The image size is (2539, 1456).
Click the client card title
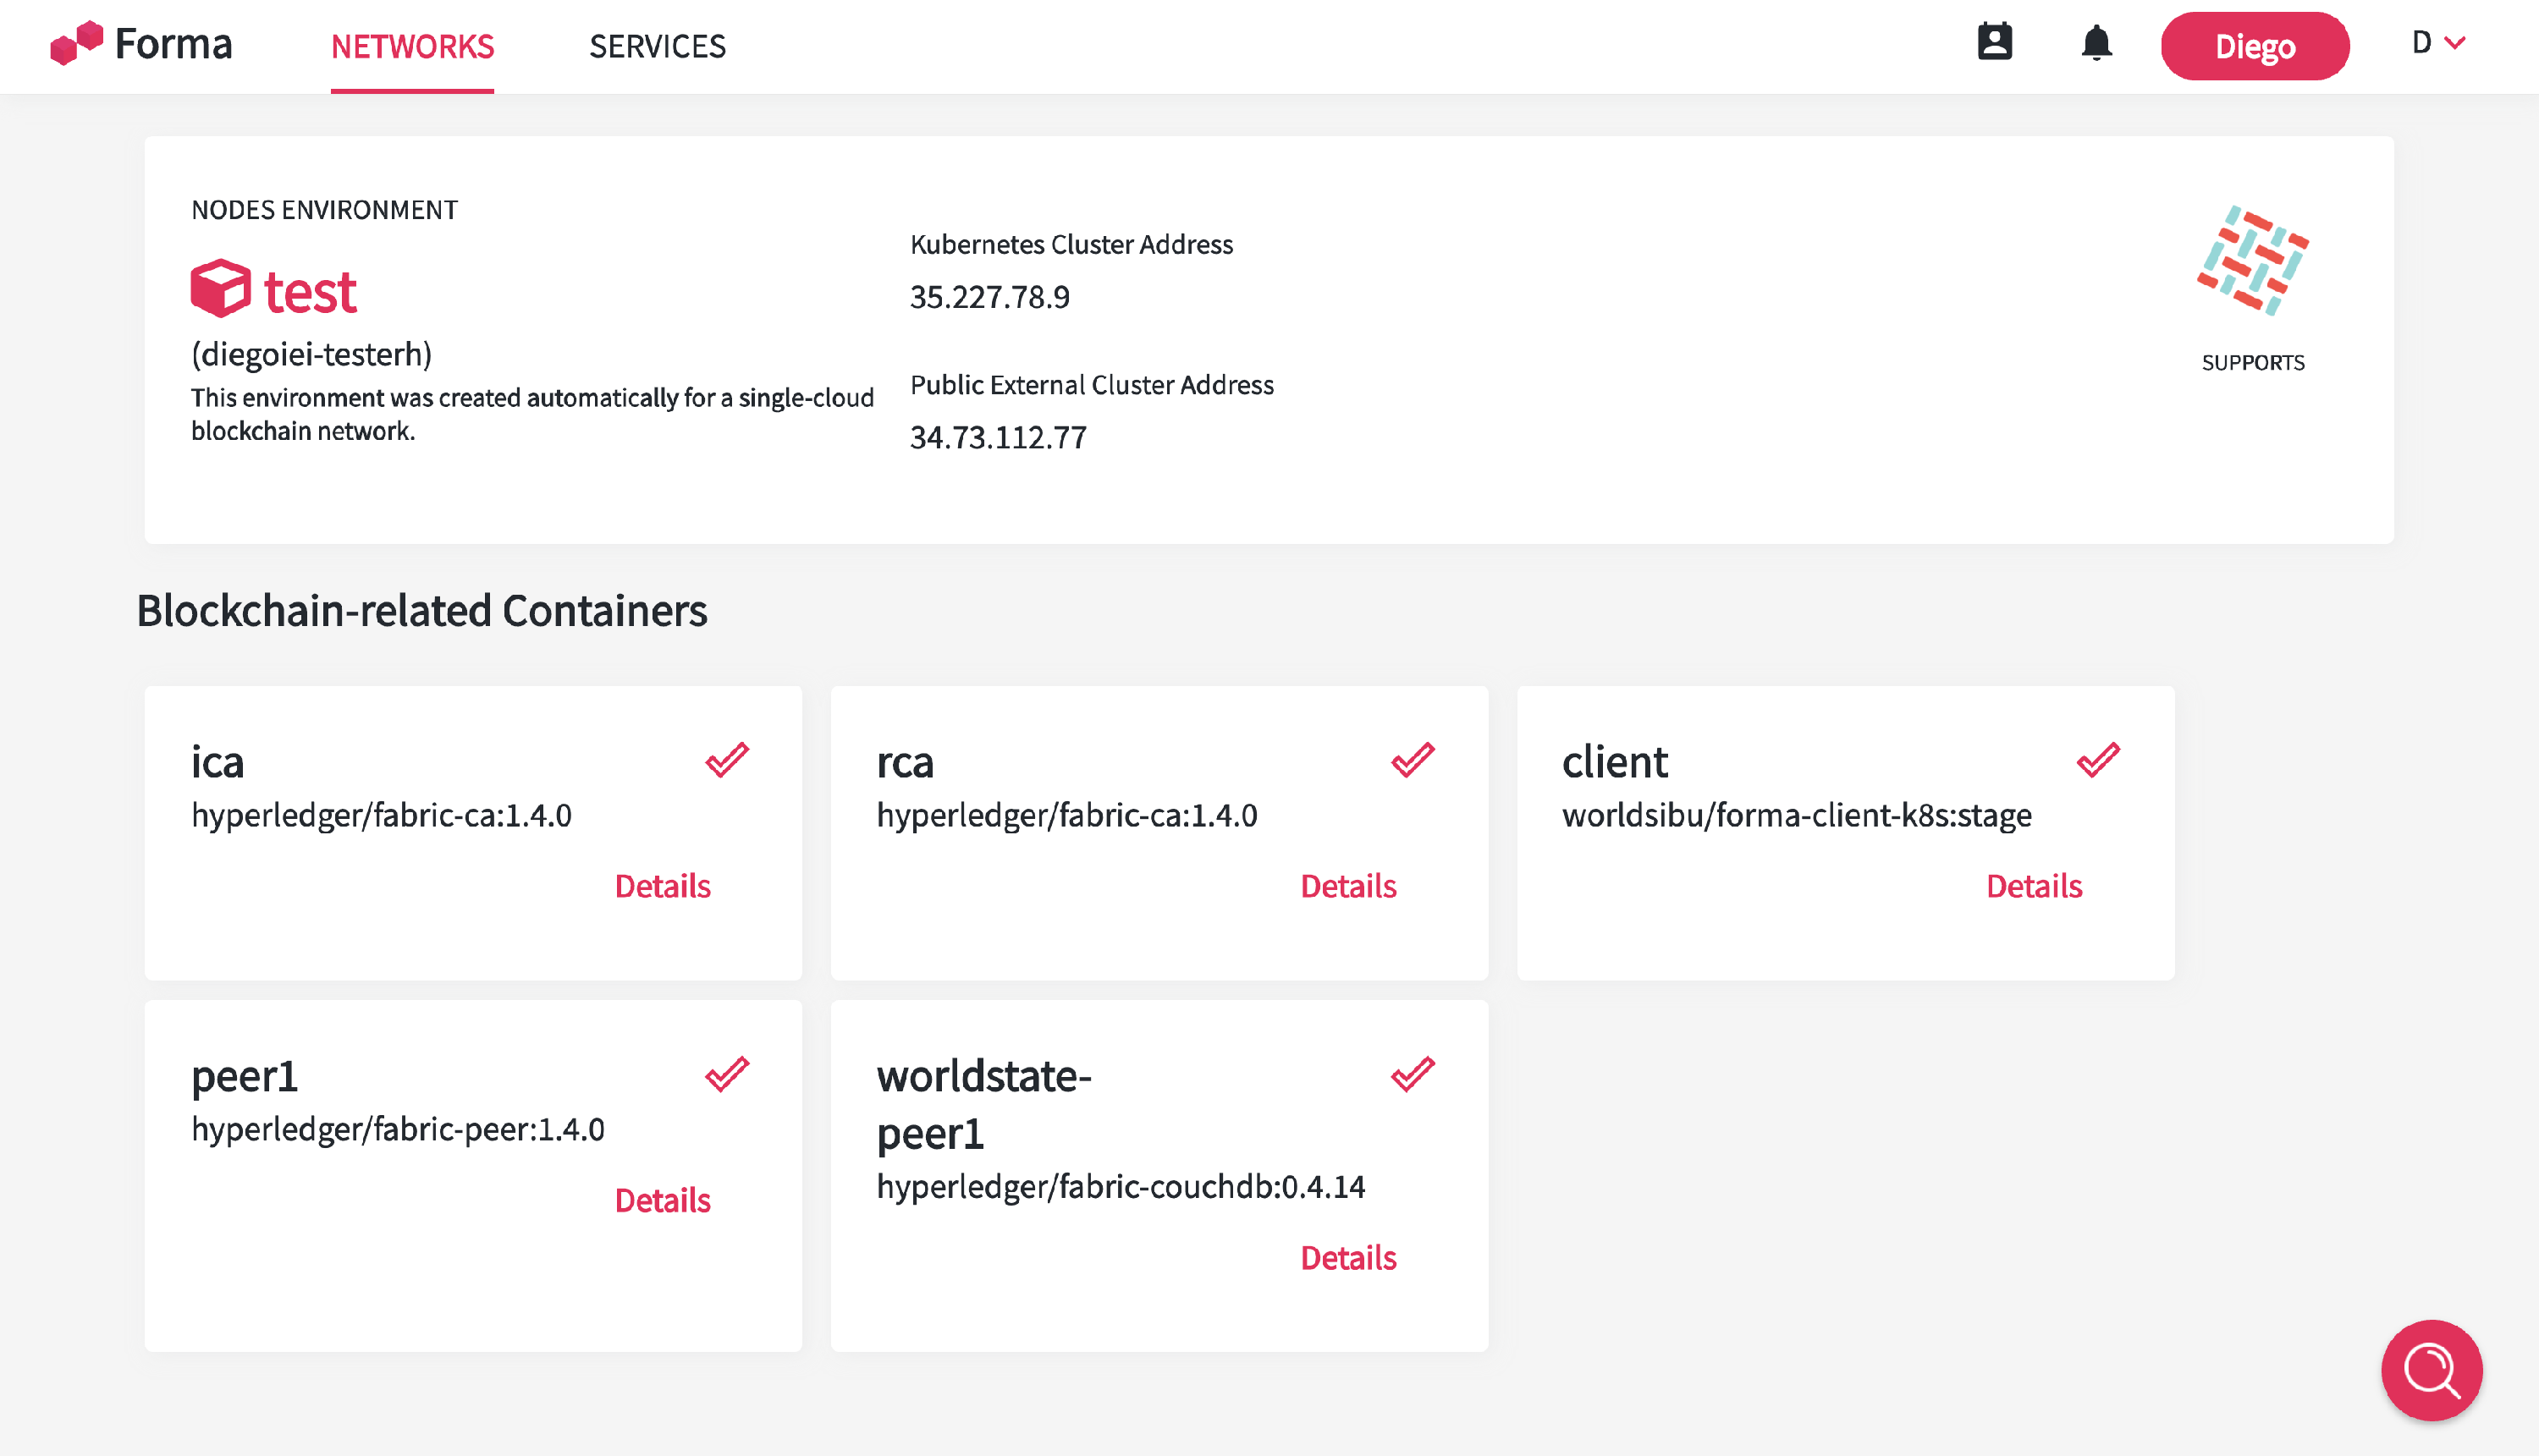point(1615,762)
